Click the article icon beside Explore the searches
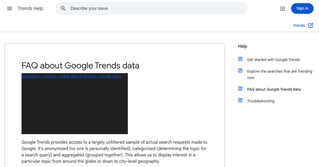This screenshot has height=167, width=319. tap(240, 70)
